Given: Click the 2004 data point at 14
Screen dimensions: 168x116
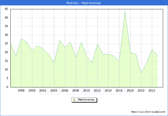Looking at the screenshot, I should (54, 63).
